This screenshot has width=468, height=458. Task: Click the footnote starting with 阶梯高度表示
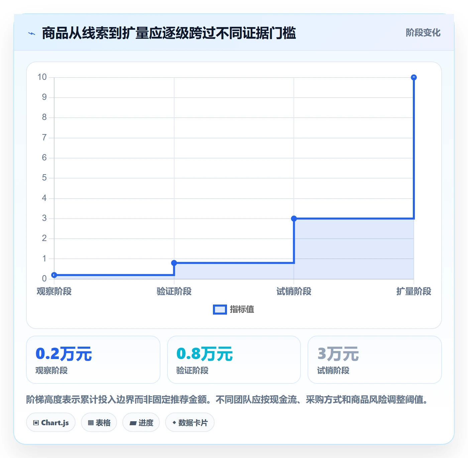click(227, 399)
